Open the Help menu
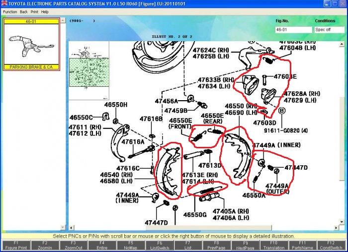Screen dimensions: 348x252 tap(45, 11)
